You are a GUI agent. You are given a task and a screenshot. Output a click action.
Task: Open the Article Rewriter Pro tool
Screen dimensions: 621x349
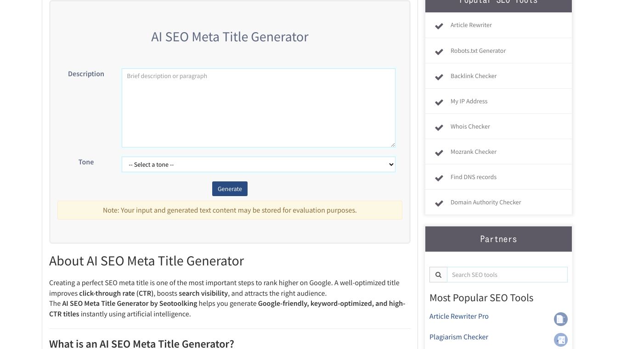[x=459, y=316]
